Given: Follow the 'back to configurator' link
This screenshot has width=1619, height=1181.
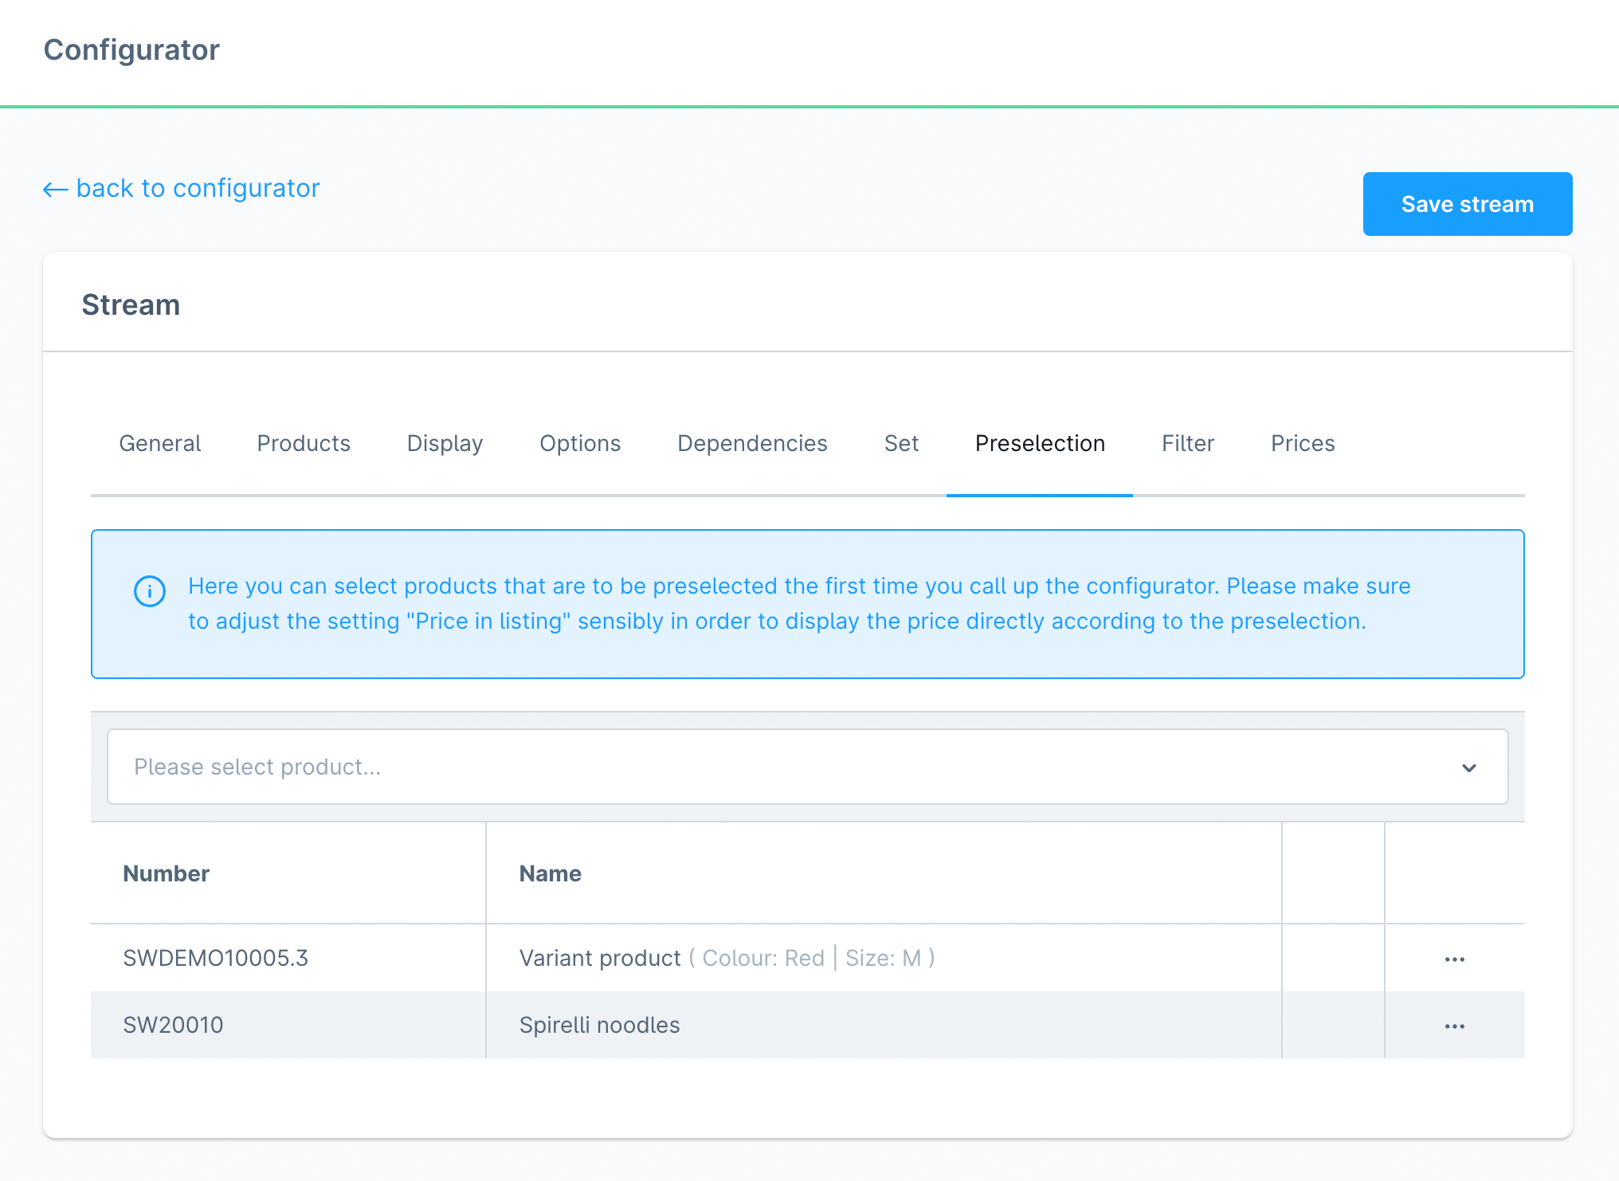Looking at the screenshot, I should tap(182, 188).
